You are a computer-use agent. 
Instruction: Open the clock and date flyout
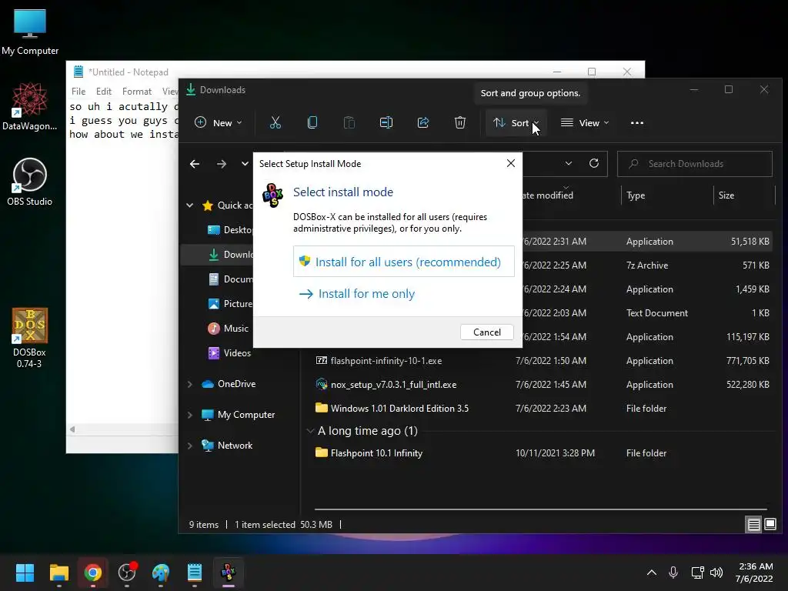point(753,573)
